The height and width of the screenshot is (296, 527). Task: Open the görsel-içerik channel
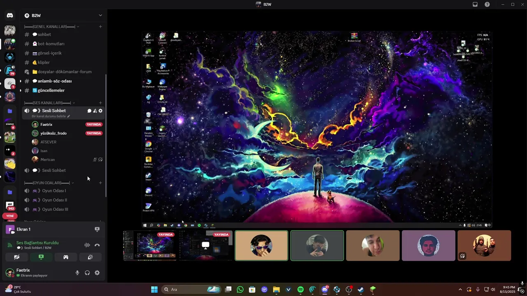coord(63,53)
